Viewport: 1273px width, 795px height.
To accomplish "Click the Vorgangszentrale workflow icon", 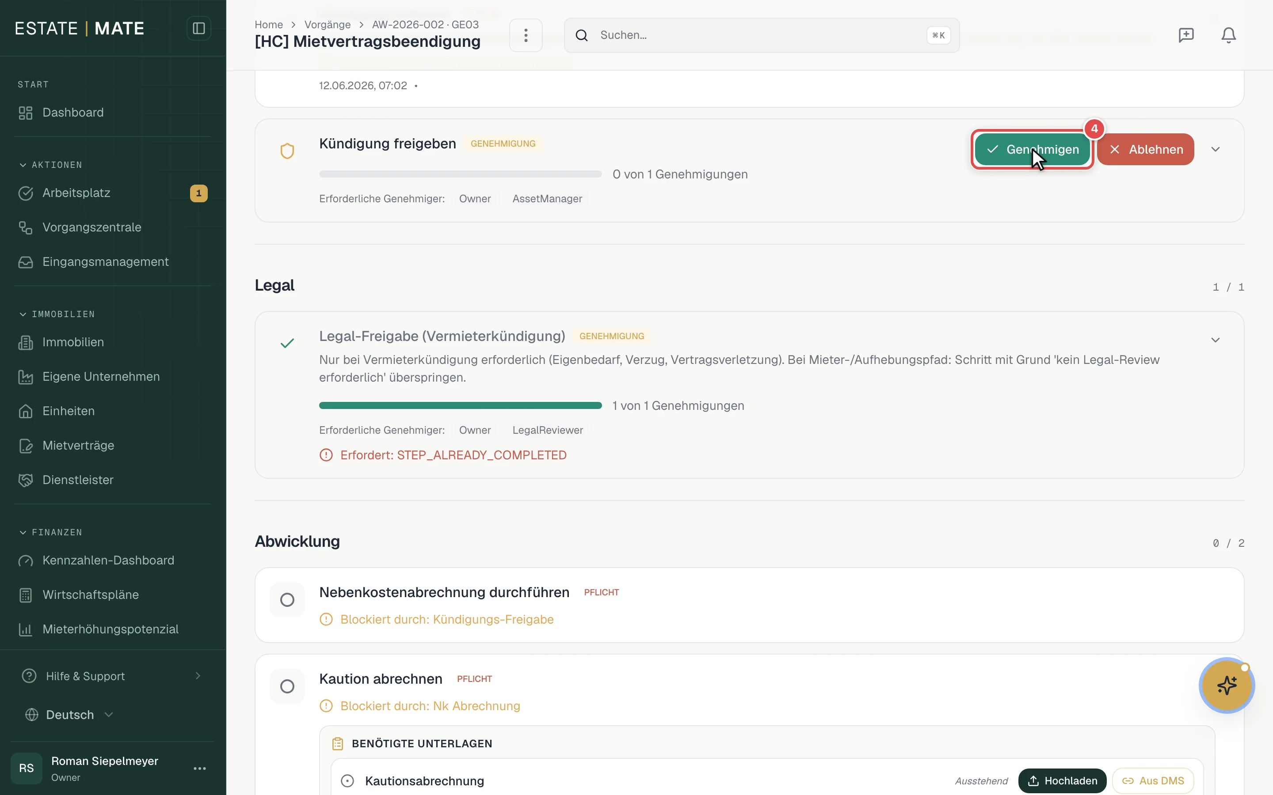I will pos(25,227).
